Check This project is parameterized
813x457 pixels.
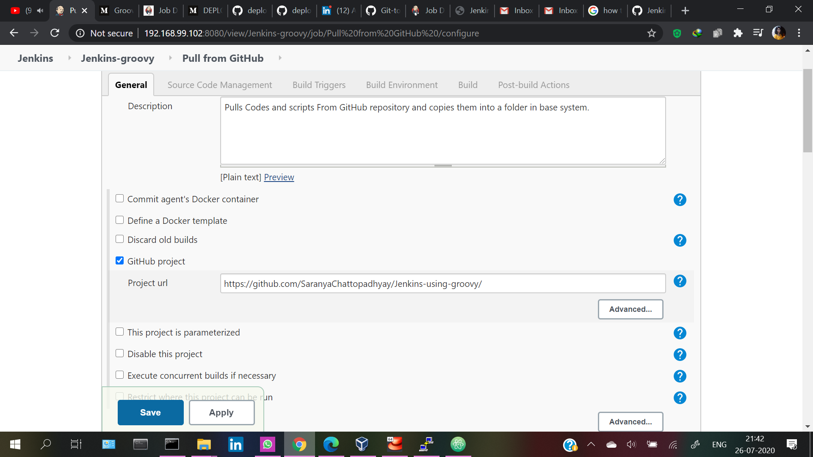[x=120, y=332]
